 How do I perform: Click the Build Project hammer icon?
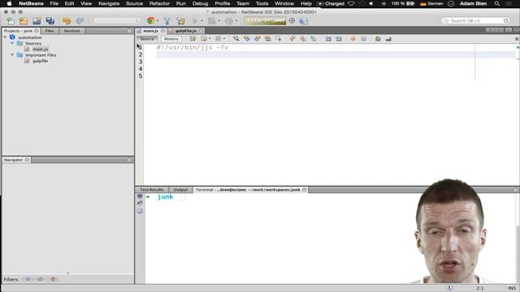(167, 21)
